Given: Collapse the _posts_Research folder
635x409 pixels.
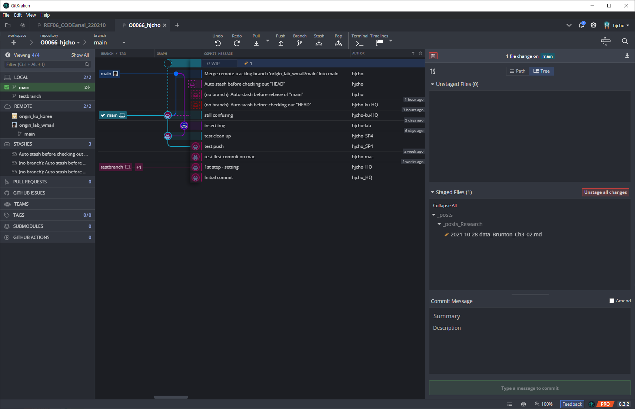Looking at the screenshot, I should 439,224.
